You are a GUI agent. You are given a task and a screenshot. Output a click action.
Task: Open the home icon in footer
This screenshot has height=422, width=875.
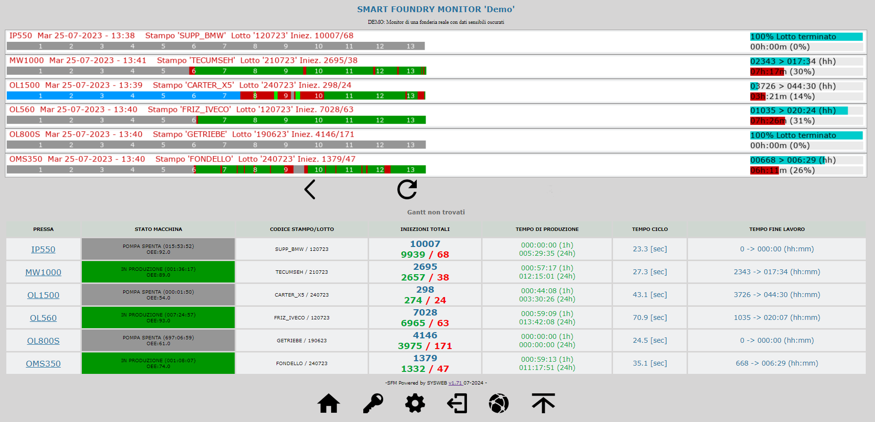[x=329, y=404]
